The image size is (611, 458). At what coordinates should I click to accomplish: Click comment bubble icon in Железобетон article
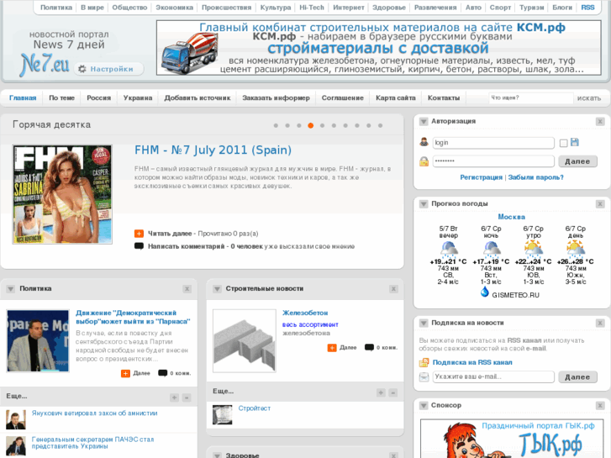tap(369, 347)
